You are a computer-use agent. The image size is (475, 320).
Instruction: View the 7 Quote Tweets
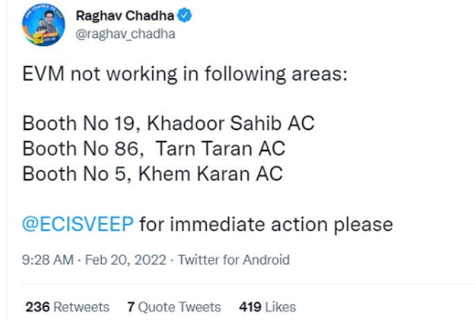point(174,307)
